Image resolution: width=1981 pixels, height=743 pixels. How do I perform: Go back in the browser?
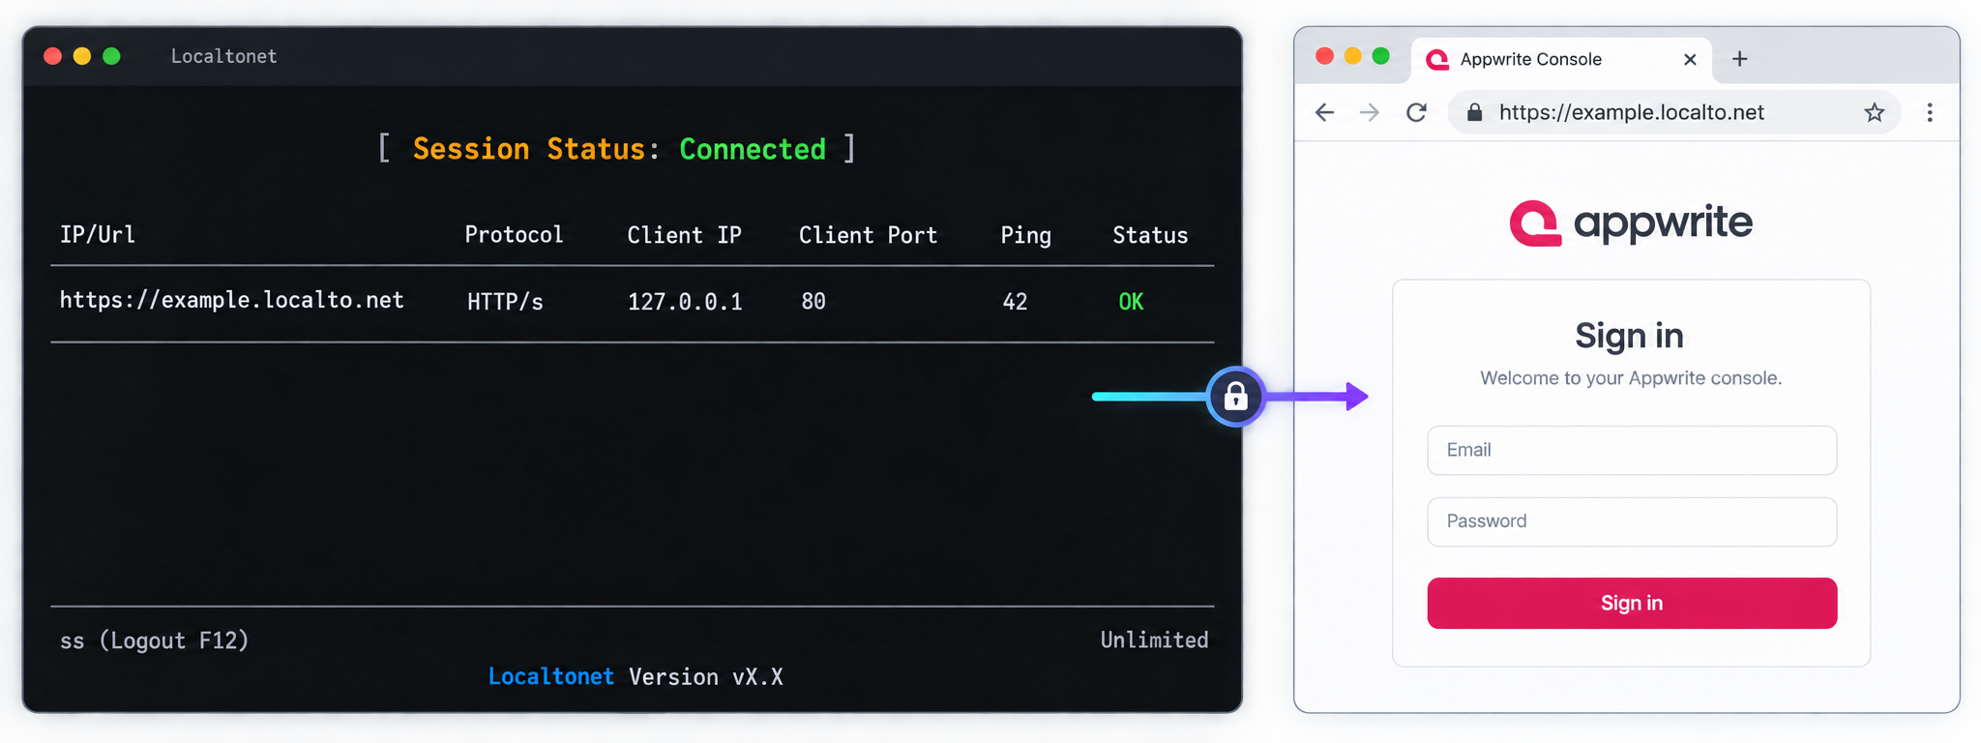pos(1325,113)
